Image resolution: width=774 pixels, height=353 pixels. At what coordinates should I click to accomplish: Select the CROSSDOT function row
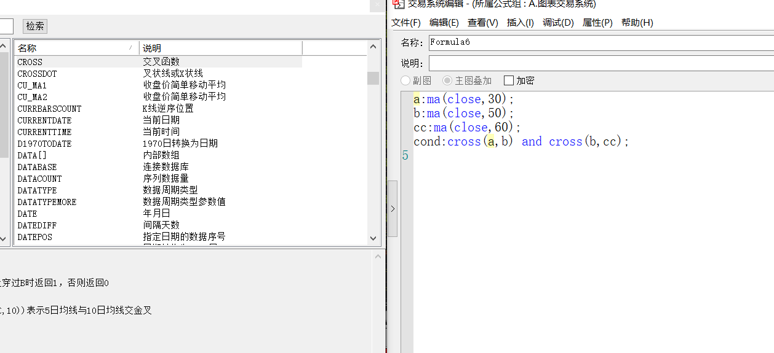coord(158,74)
